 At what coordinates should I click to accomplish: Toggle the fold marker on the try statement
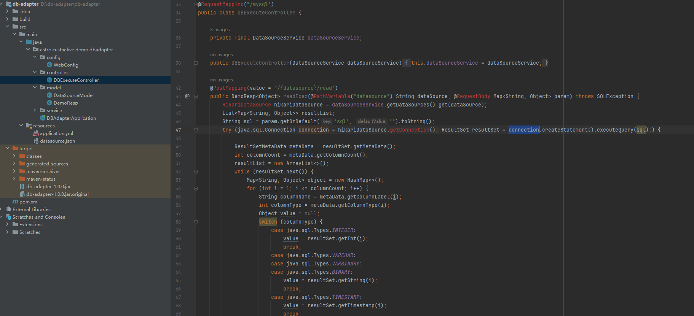196,130
